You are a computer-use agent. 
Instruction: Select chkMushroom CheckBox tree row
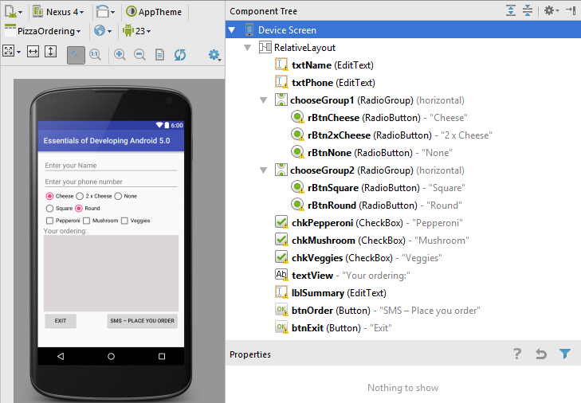(372, 241)
